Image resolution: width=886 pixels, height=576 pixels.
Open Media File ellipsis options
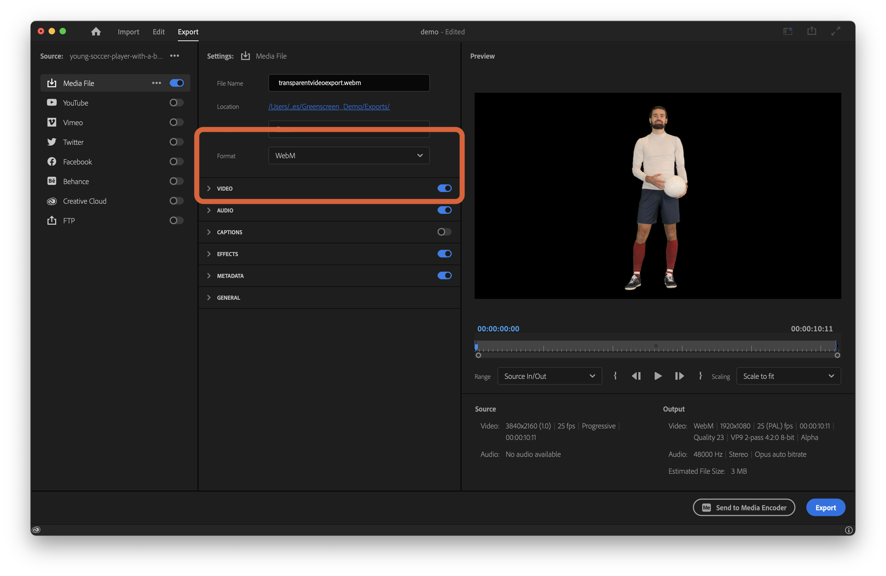click(x=156, y=83)
